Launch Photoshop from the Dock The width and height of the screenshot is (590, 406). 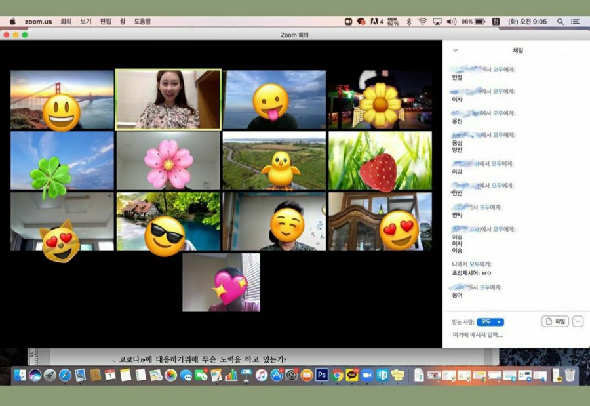tap(322, 375)
